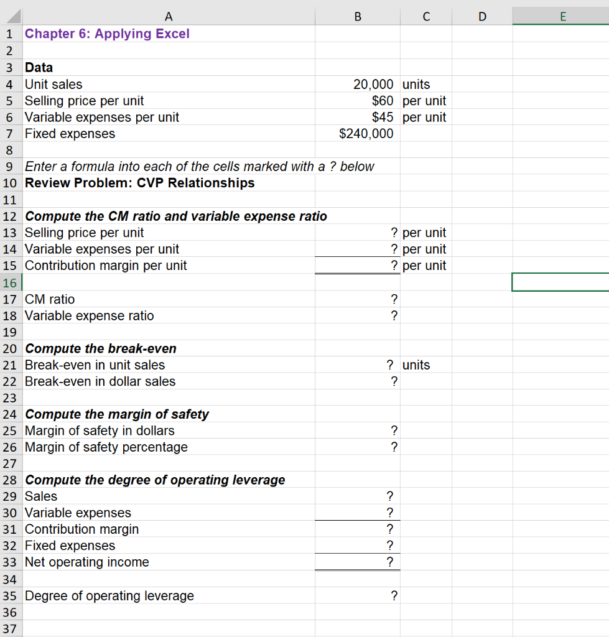
Task: Click the $240,000 Fixed expenses value cell
Action: 357,133
